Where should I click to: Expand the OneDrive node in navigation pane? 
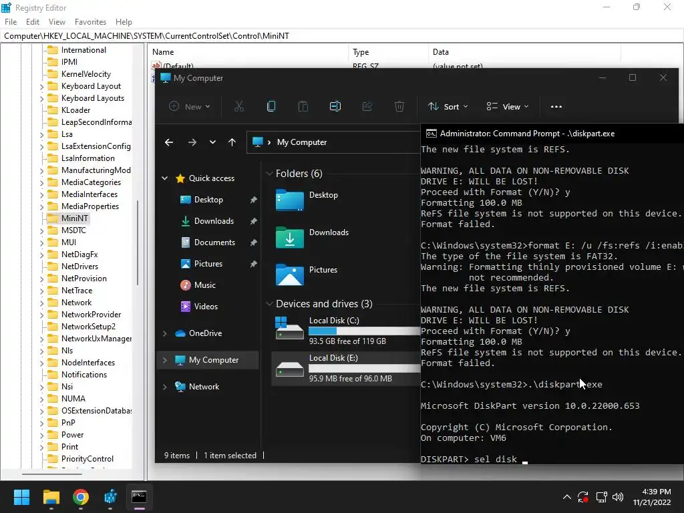coord(165,333)
